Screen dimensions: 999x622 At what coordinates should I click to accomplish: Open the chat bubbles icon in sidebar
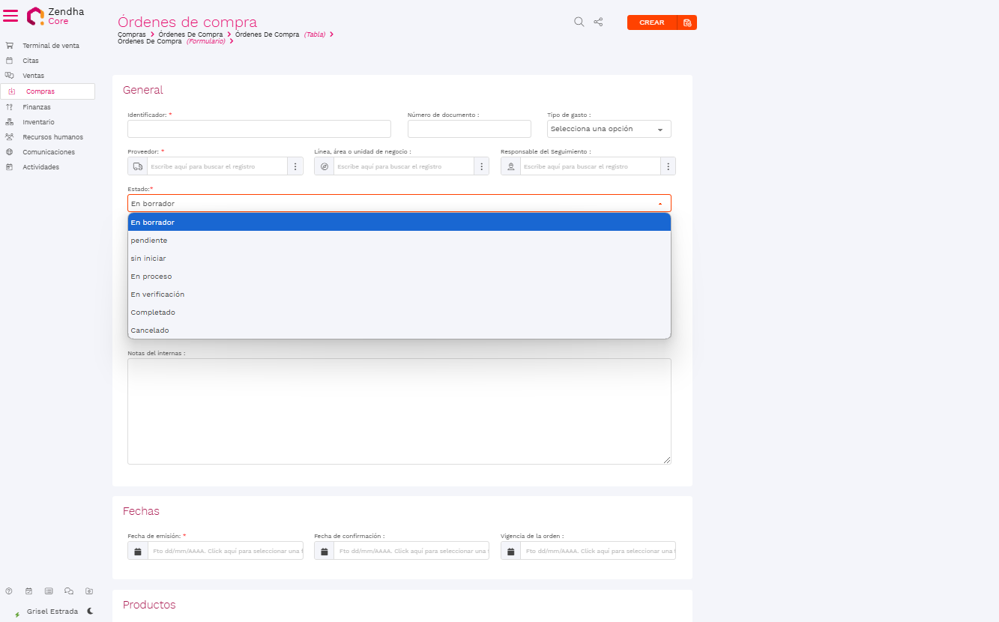69,591
